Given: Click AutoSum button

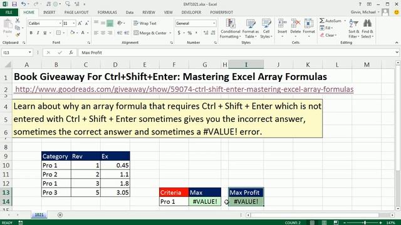Looking at the screenshot, I should [331, 21].
